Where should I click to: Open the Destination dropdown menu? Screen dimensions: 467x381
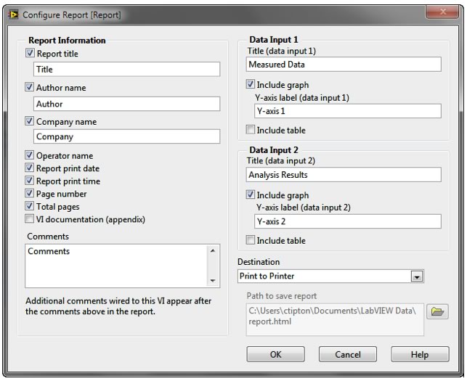click(x=416, y=276)
